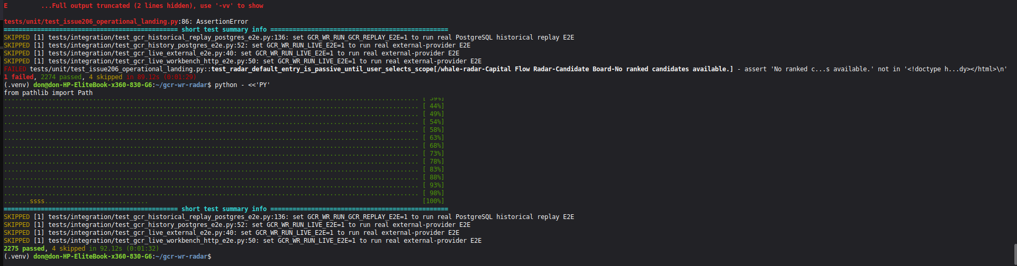Click the line 'from pathlib import Path'
1017x266 pixels.
coord(48,93)
